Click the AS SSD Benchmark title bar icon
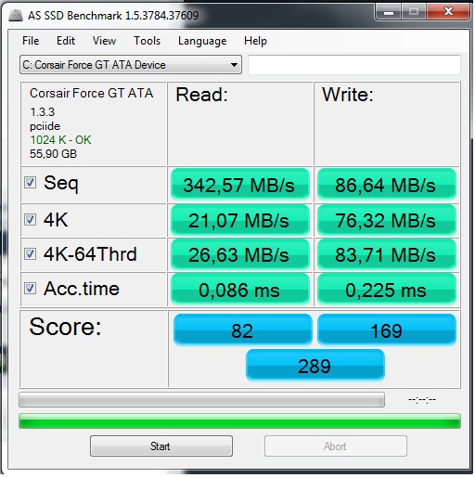The image size is (475, 478). pos(16,16)
